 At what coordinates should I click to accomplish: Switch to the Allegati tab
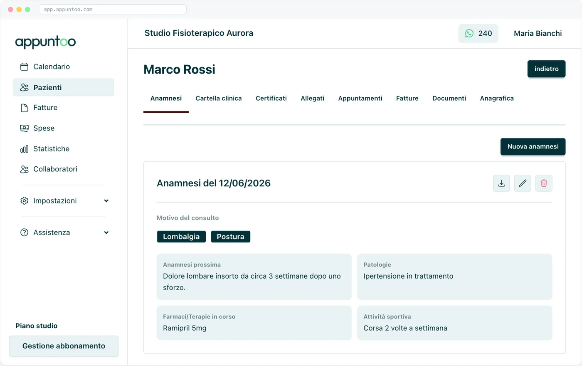(x=312, y=99)
